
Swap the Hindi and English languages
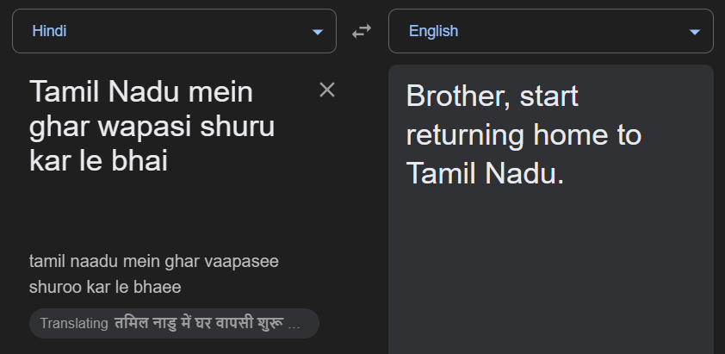coord(362,31)
